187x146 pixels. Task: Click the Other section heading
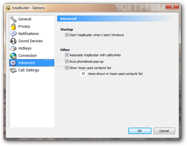point(65,50)
